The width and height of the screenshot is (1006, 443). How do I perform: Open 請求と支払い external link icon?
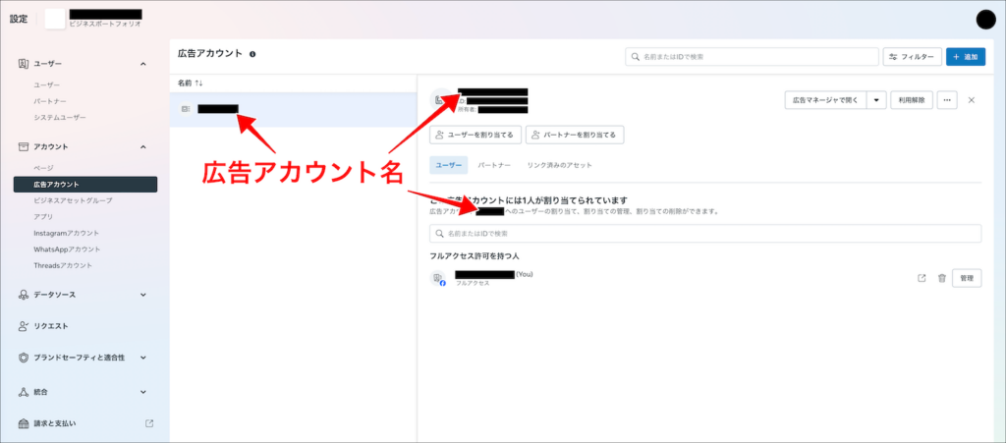coord(149,423)
